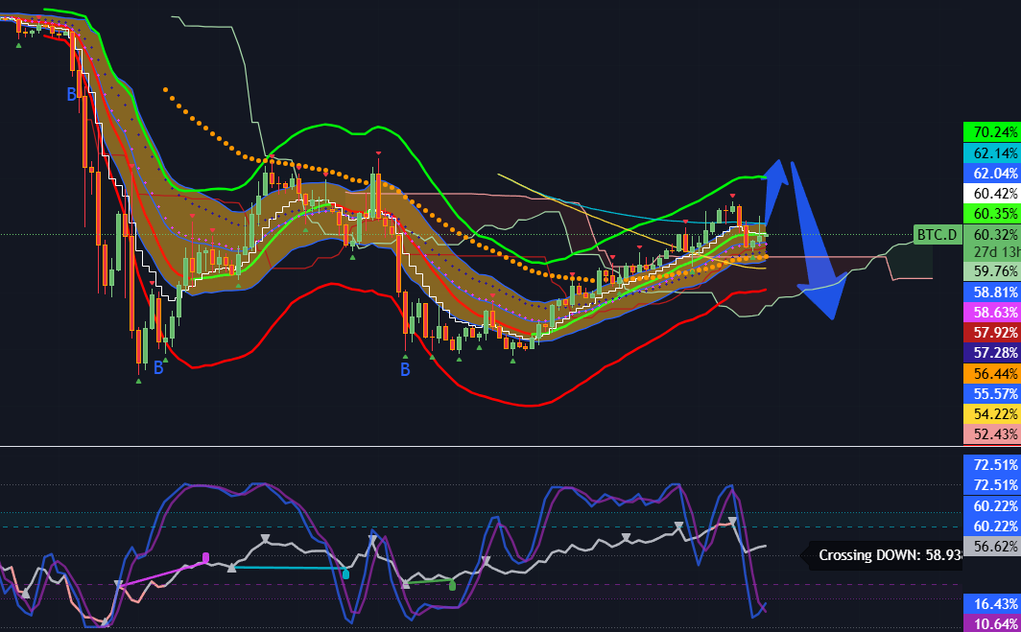Select the teal 62.14% price axis label

991,152
